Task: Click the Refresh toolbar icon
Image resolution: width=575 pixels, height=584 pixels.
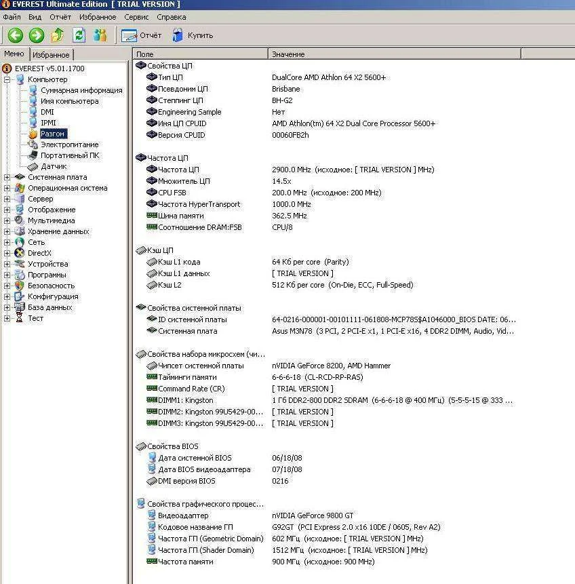Action: click(x=79, y=35)
